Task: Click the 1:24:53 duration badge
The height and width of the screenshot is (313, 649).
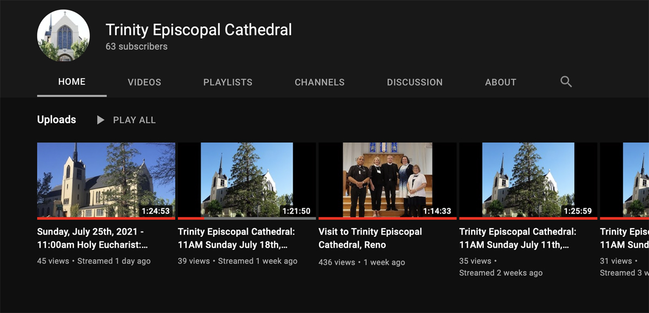Action: [156, 211]
